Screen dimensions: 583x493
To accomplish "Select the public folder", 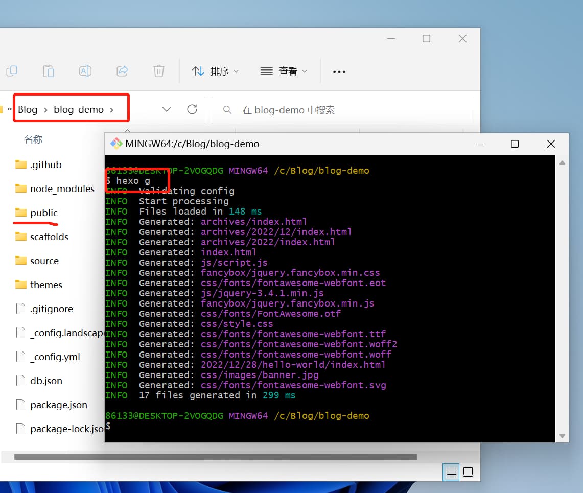I will pos(43,213).
